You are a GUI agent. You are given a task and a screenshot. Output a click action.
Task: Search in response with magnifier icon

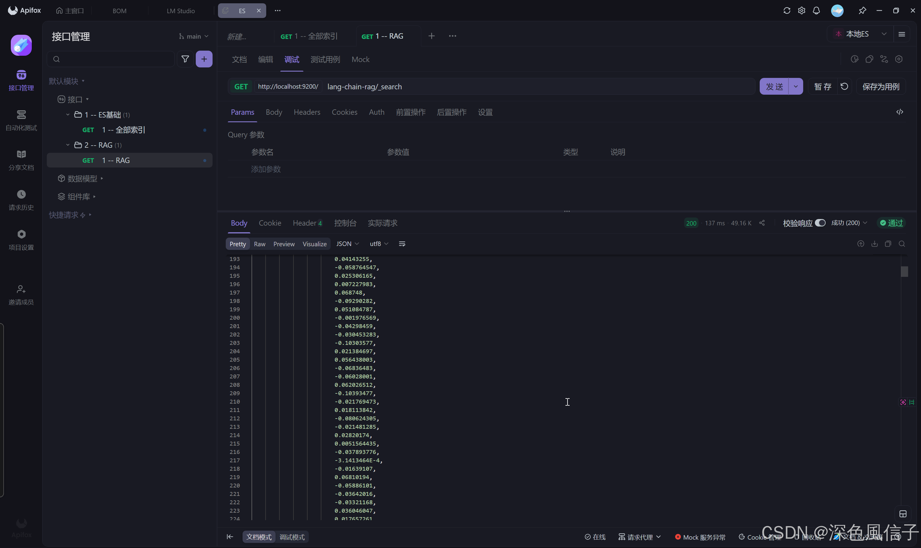tap(902, 244)
